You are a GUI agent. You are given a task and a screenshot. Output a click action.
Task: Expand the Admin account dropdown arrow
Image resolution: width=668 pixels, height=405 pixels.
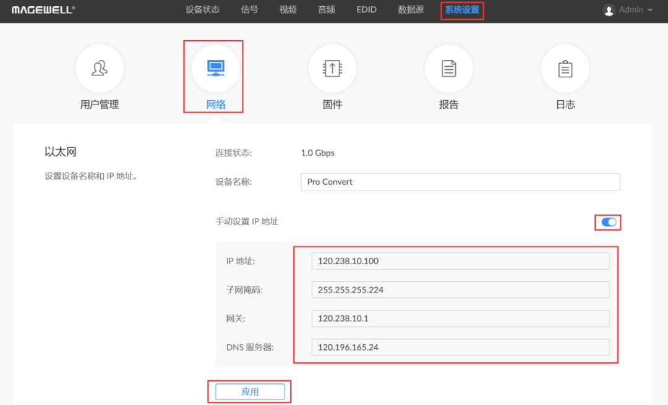click(x=650, y=11)
